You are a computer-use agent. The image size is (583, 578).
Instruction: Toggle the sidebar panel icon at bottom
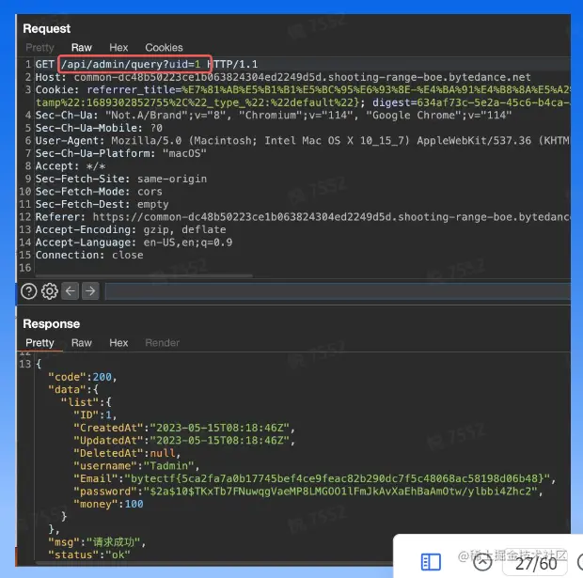[x=431, y=562]
